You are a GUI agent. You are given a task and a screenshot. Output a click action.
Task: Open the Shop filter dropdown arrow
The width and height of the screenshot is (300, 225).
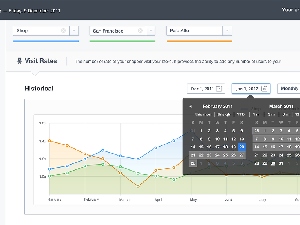[x=74, y=31]
